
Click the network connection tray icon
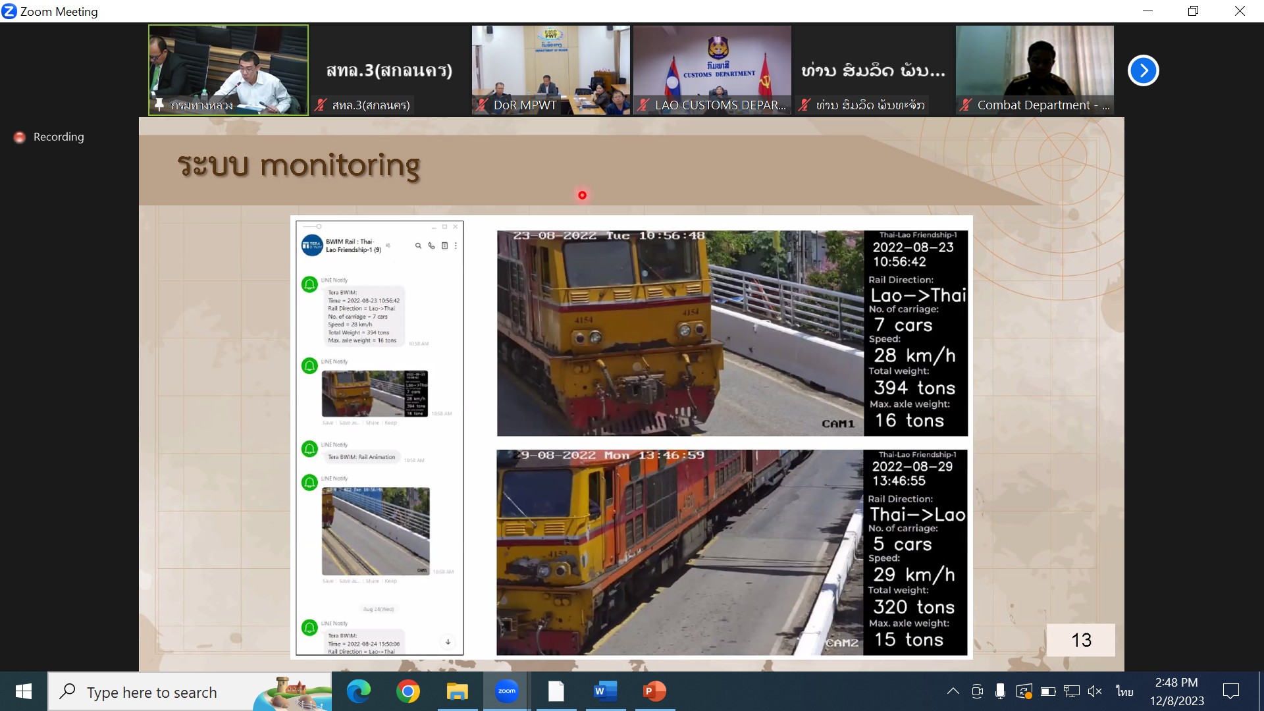pyautogui.click(x=1071, y=691)
